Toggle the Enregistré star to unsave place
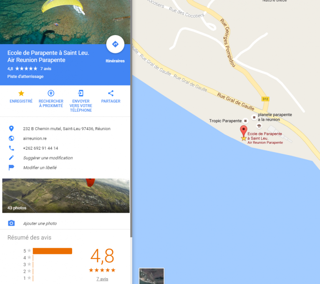The height and width of the screenshot is (284, 320). [x=21, y=93]
